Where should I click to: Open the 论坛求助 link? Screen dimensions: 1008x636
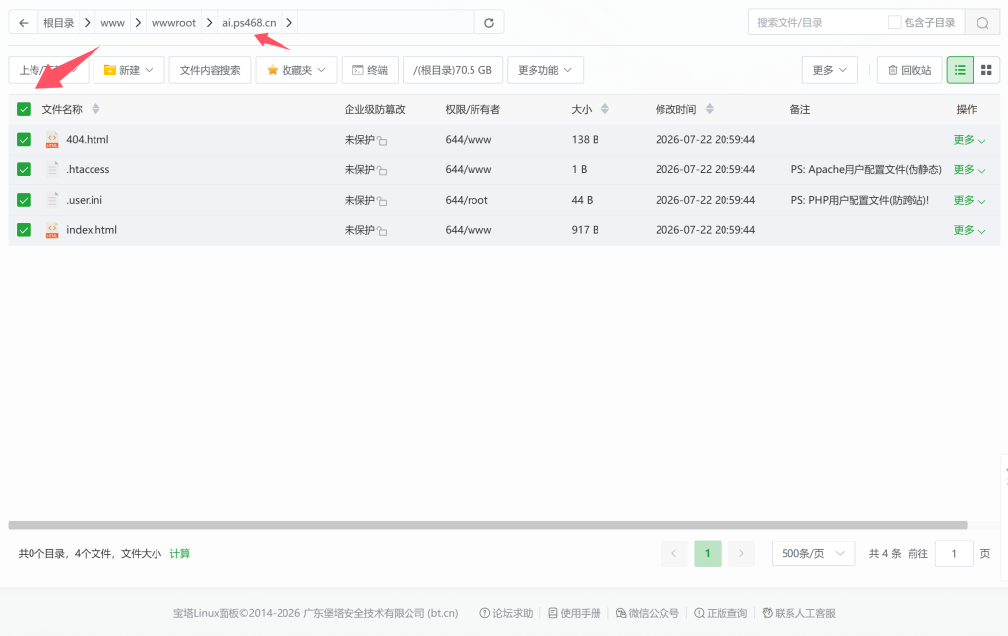pyautogui.click(x=507, y=613)
